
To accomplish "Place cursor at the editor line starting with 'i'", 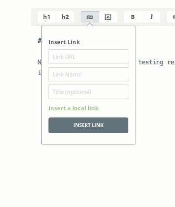I will pos(39,73).
